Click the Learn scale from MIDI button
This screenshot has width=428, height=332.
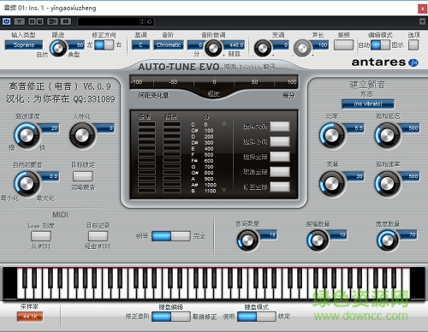point(41,236)
